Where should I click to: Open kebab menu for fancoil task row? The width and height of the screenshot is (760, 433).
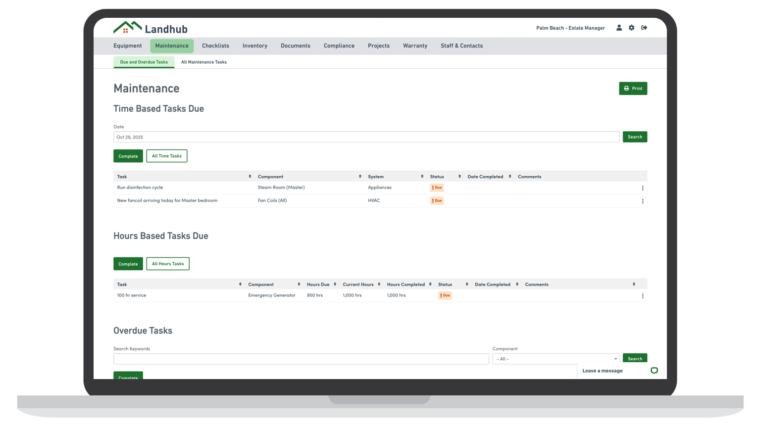[643, 201]
